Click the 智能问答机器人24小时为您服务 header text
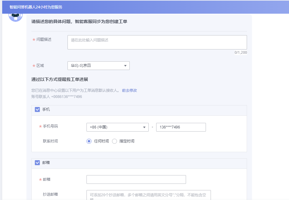 pyautogui.click(x=36, y=7)
